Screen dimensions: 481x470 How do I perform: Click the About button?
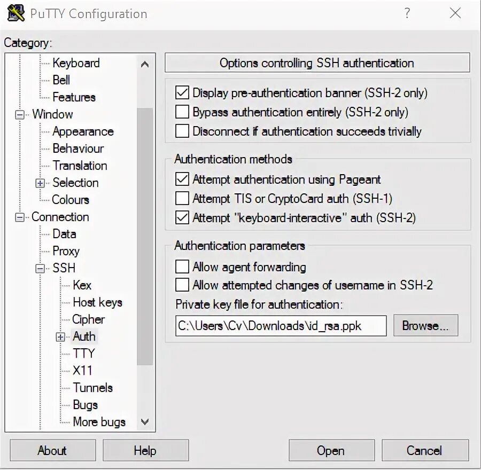coord(53,450)
